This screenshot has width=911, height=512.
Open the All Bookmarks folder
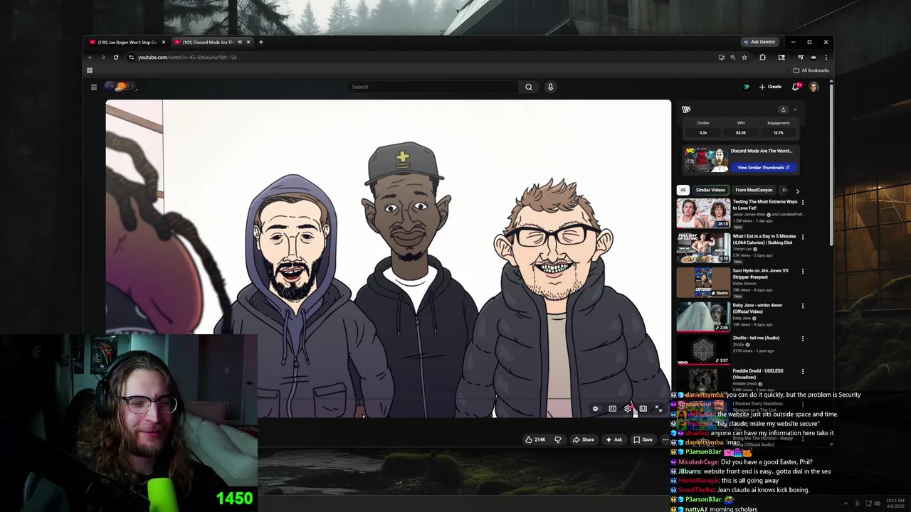pos(811,70)
